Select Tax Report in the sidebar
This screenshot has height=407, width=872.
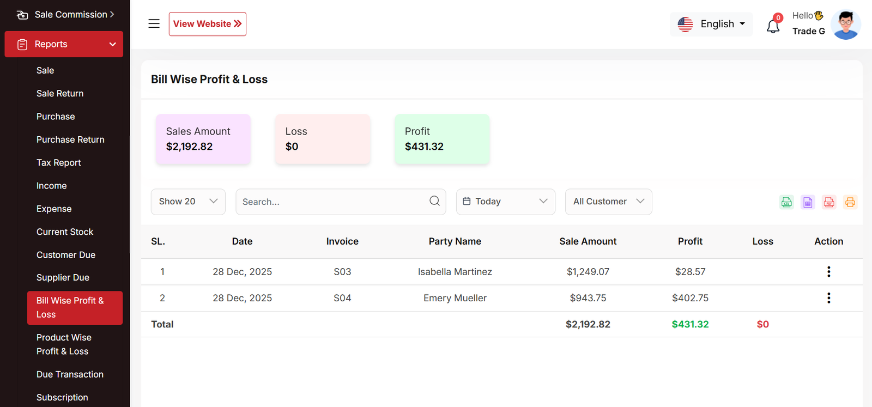(59, 163)
